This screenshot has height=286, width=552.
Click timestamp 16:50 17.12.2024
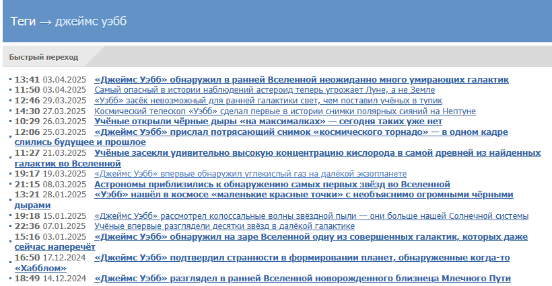[50, 258]
